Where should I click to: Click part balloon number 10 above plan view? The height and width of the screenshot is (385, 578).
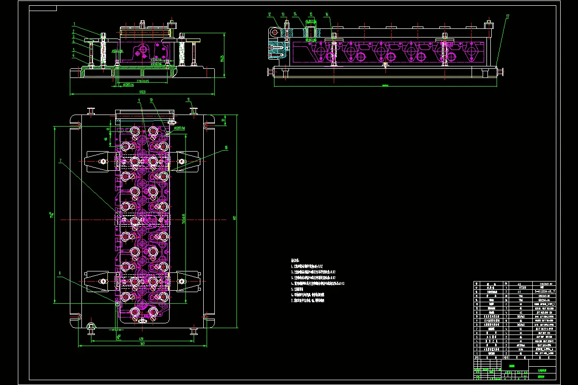(x=151, y=100)
